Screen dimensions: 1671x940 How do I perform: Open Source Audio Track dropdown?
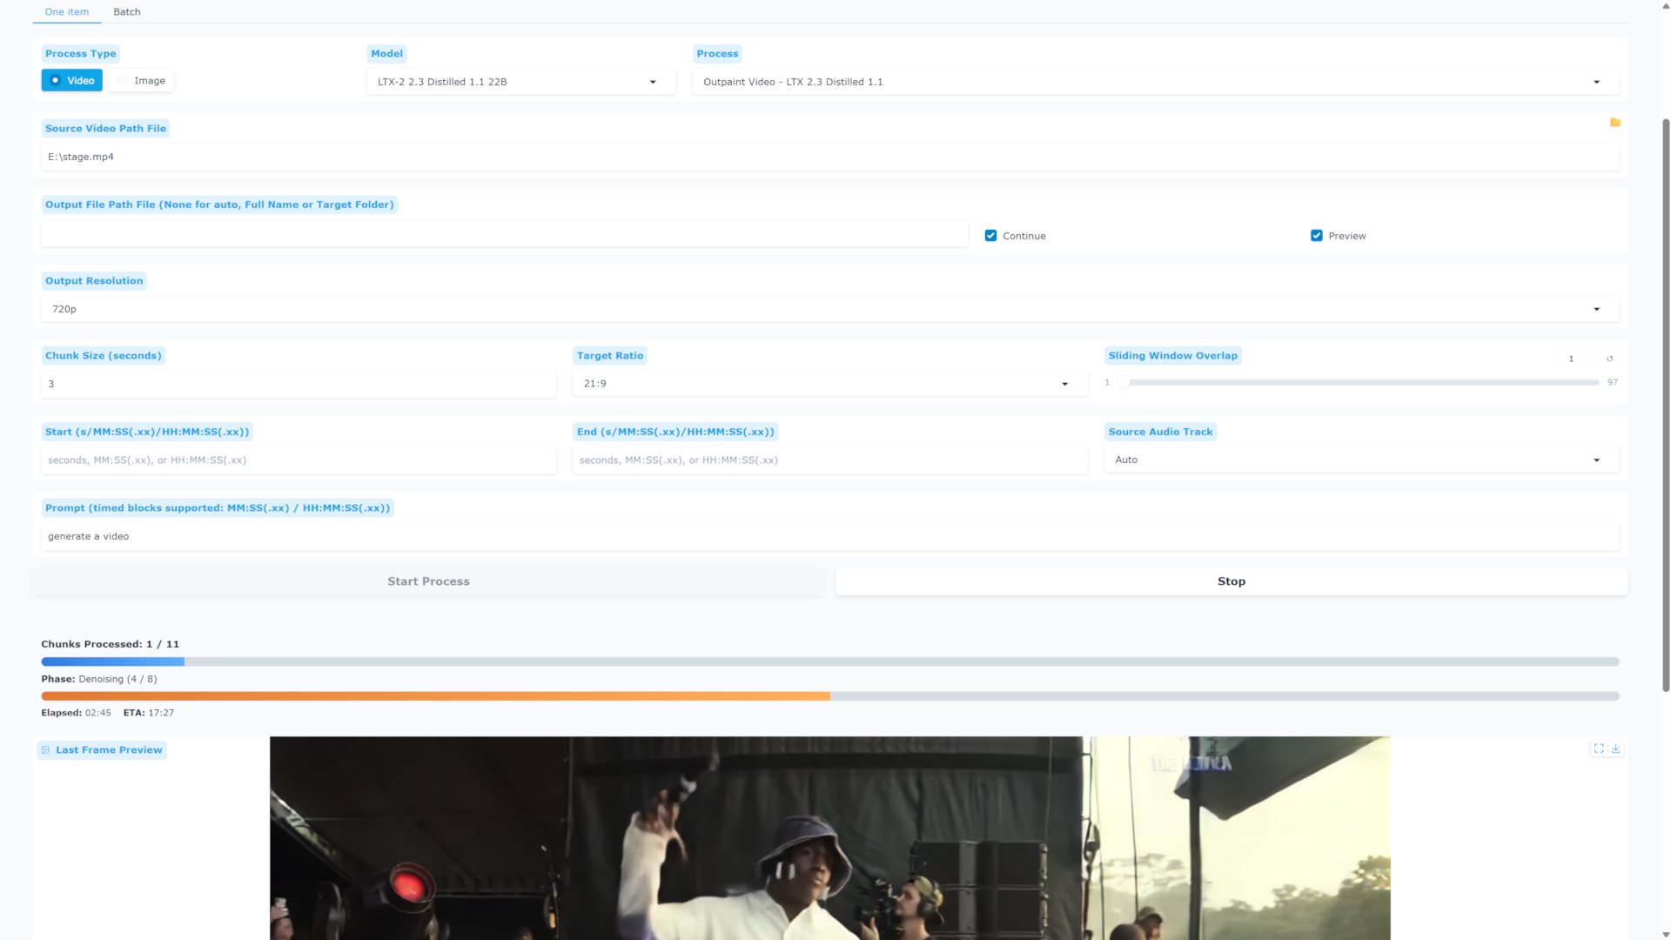tap(1362, 460)
